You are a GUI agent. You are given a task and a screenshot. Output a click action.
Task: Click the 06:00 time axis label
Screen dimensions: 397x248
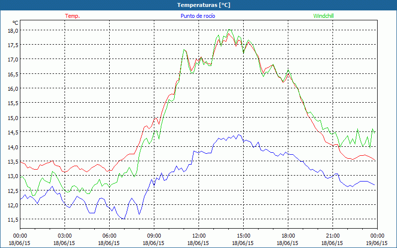click(x=109, y=236)
